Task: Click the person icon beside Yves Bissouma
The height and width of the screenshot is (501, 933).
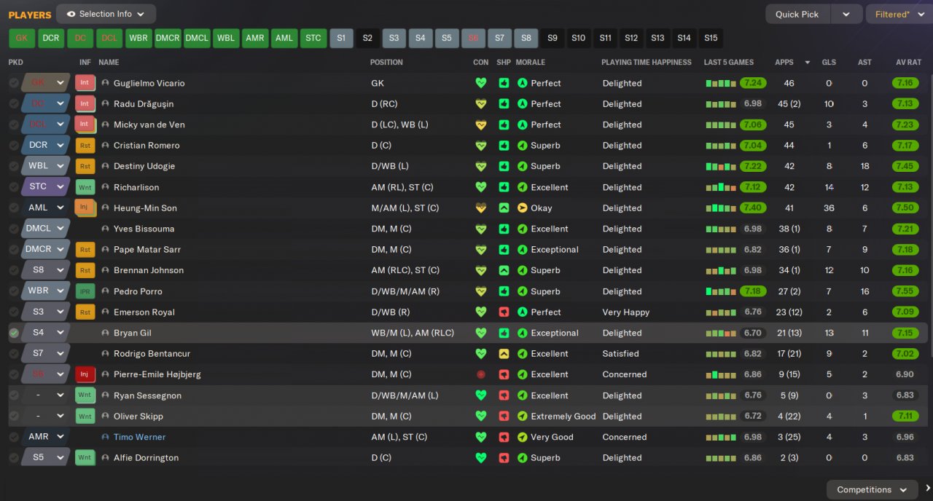Action: (105, 229)
